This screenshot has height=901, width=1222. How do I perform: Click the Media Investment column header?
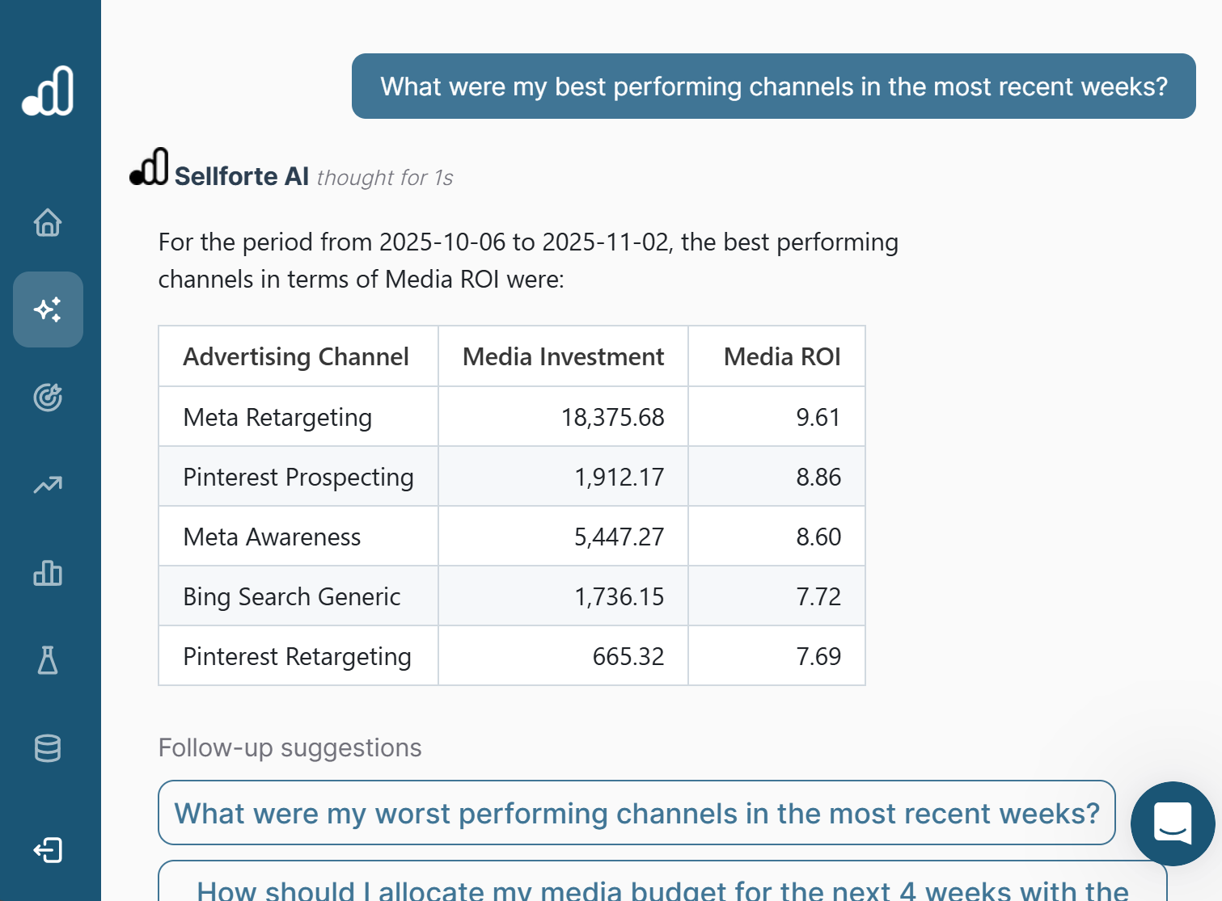(563, 356)
